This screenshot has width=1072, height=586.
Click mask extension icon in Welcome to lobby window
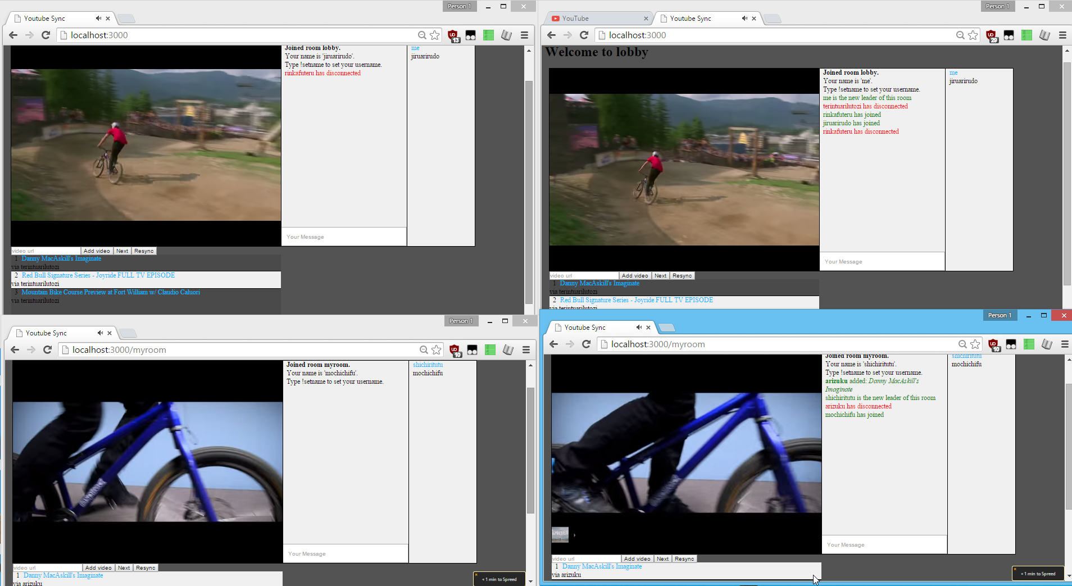tap(1009, 35)
